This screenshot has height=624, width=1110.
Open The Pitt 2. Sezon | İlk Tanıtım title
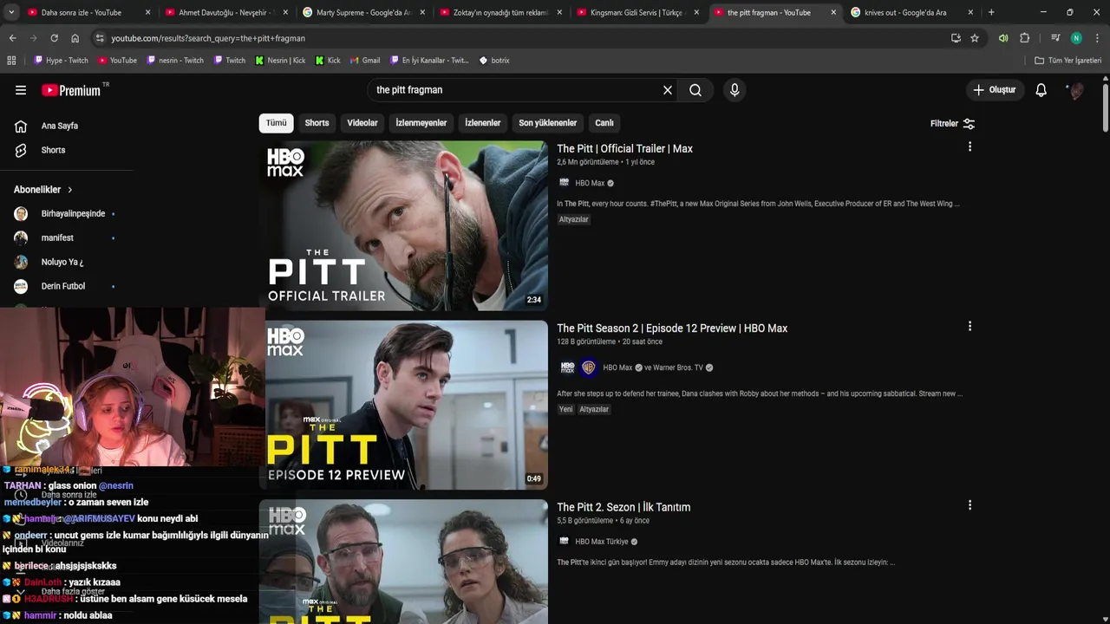[x=624, y=507]
